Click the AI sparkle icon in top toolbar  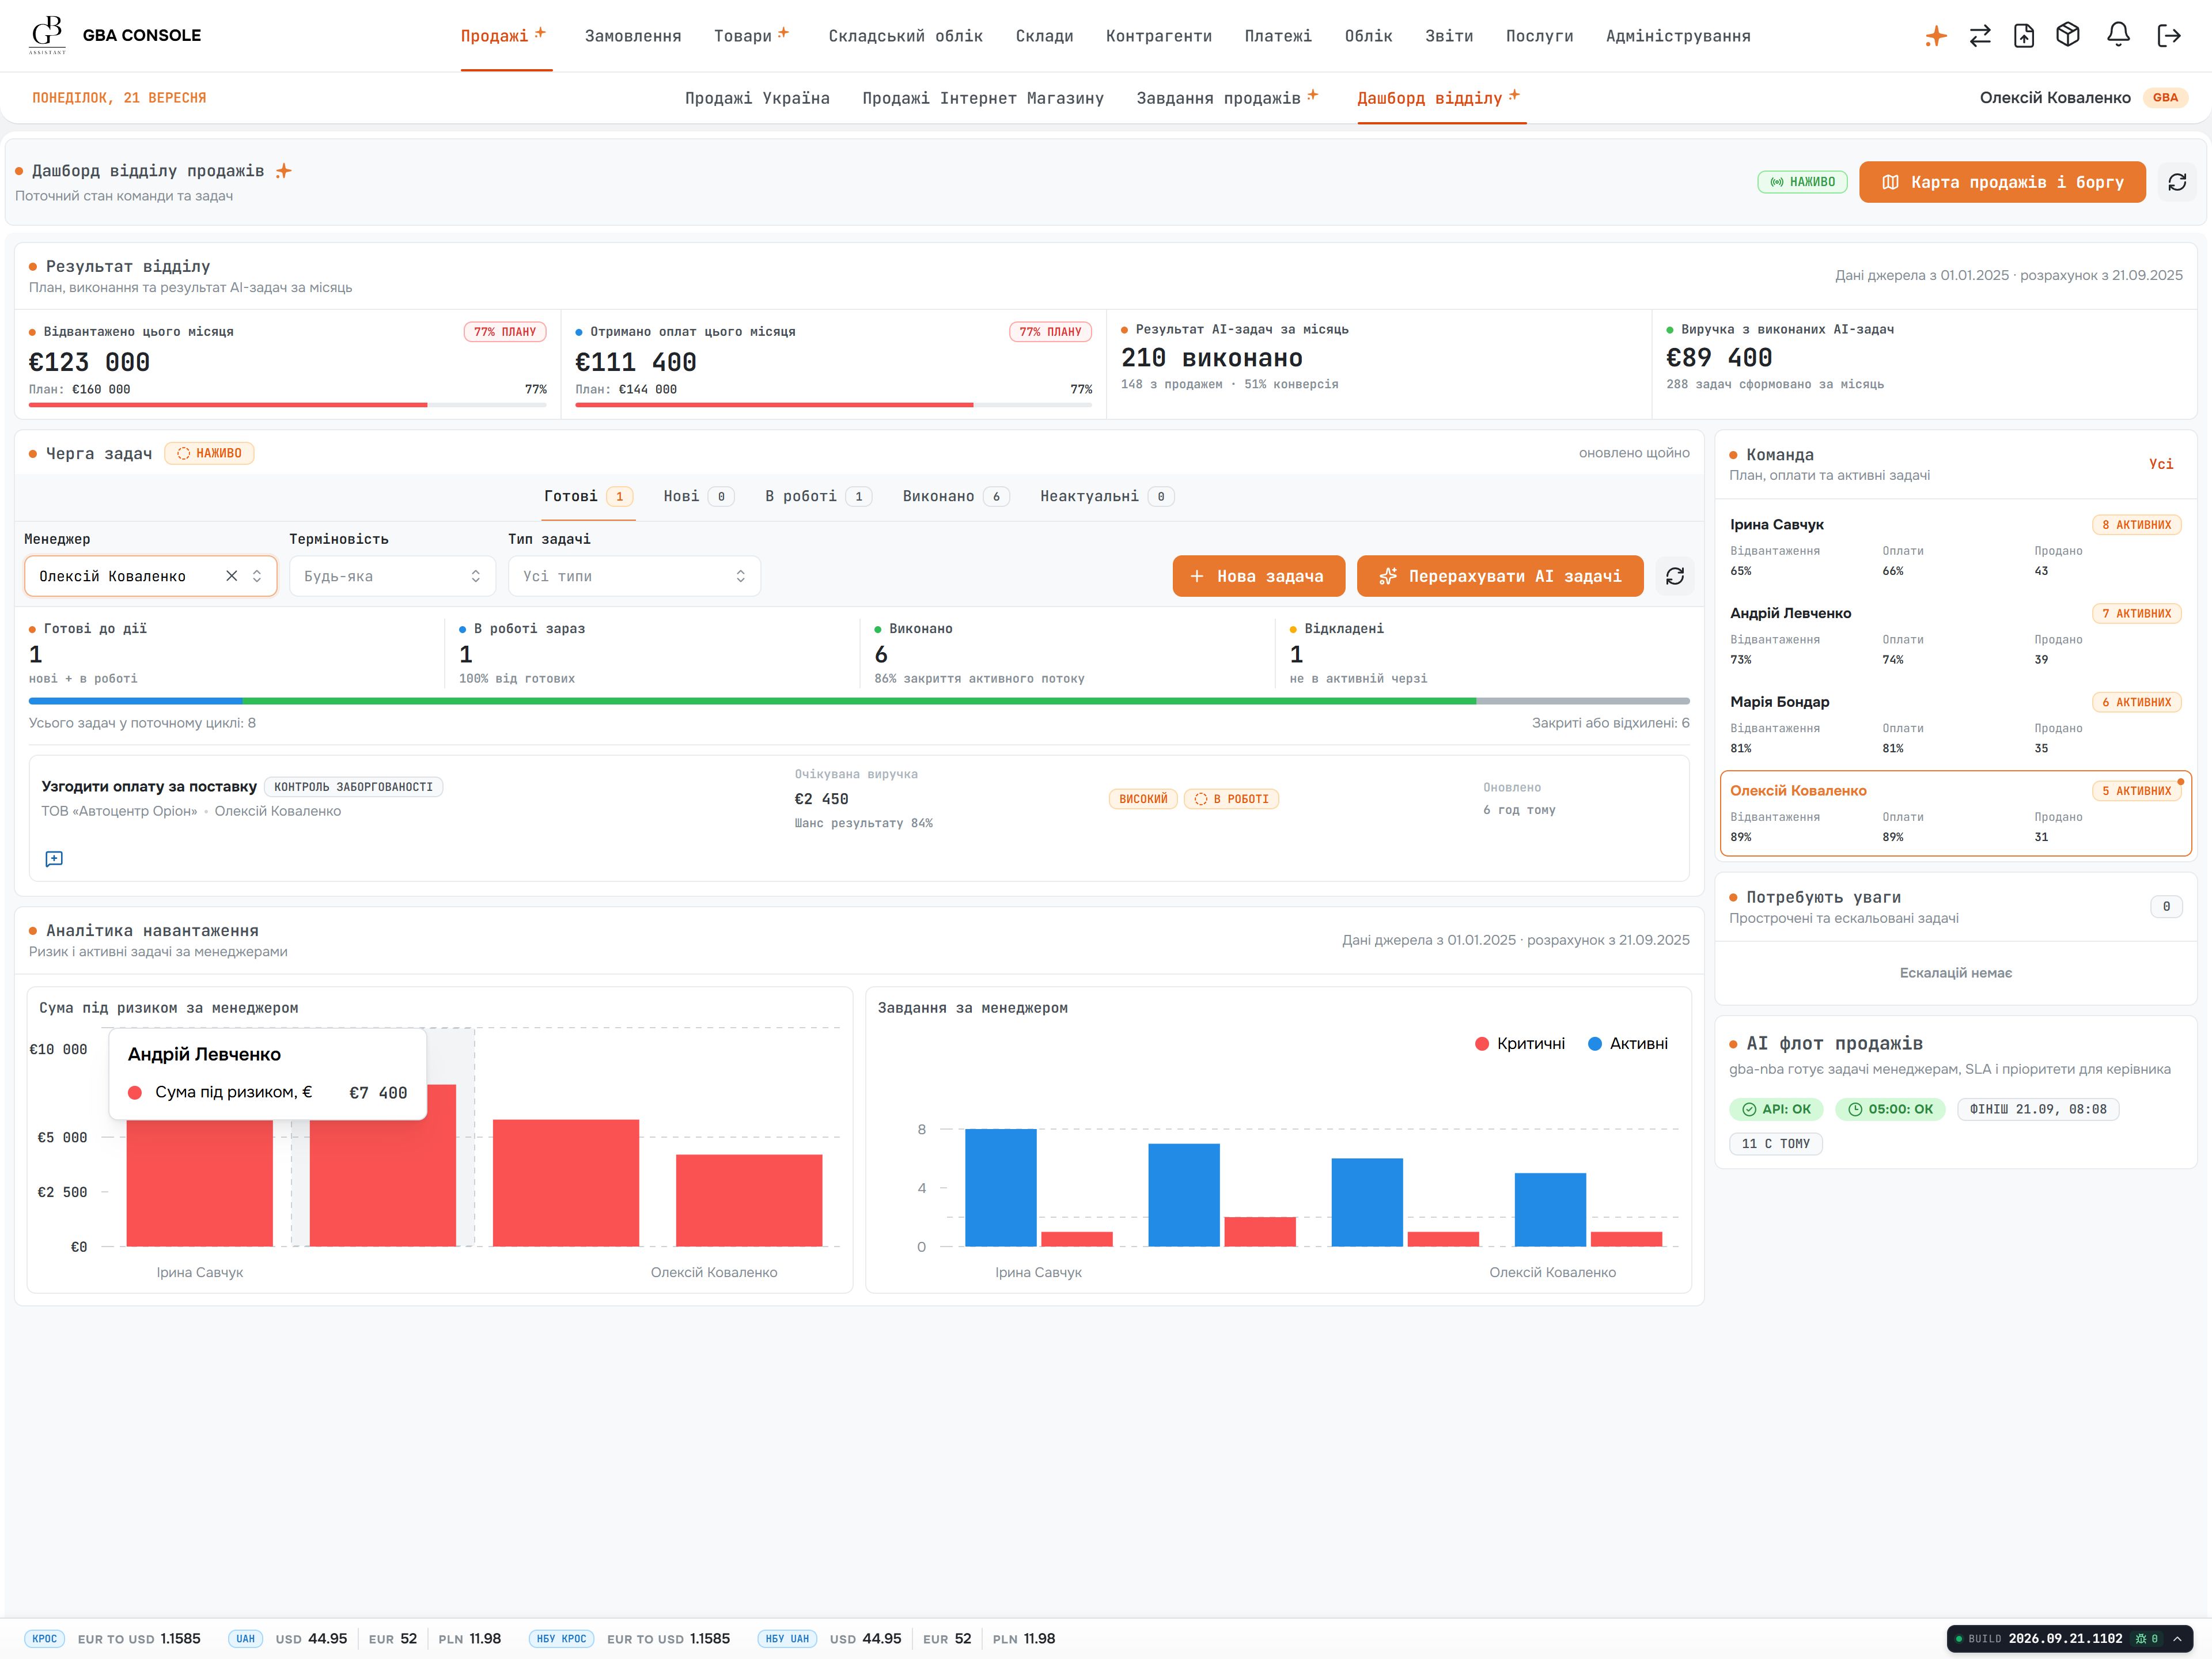tap(1935, 36)
